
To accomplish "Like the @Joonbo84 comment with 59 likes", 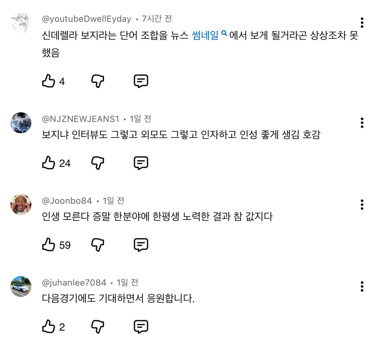I will click(x=48, y=245).
